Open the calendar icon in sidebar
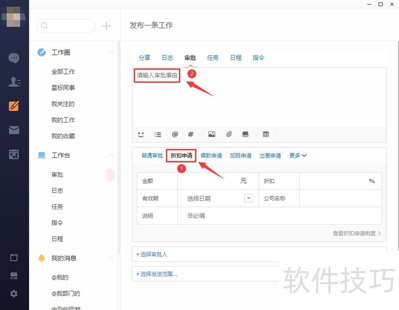 (x=14, y=154)
